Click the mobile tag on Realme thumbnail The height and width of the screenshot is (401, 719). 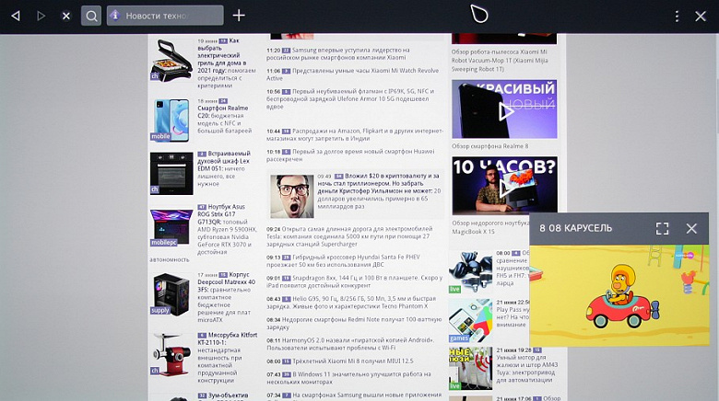coord(160,136)
